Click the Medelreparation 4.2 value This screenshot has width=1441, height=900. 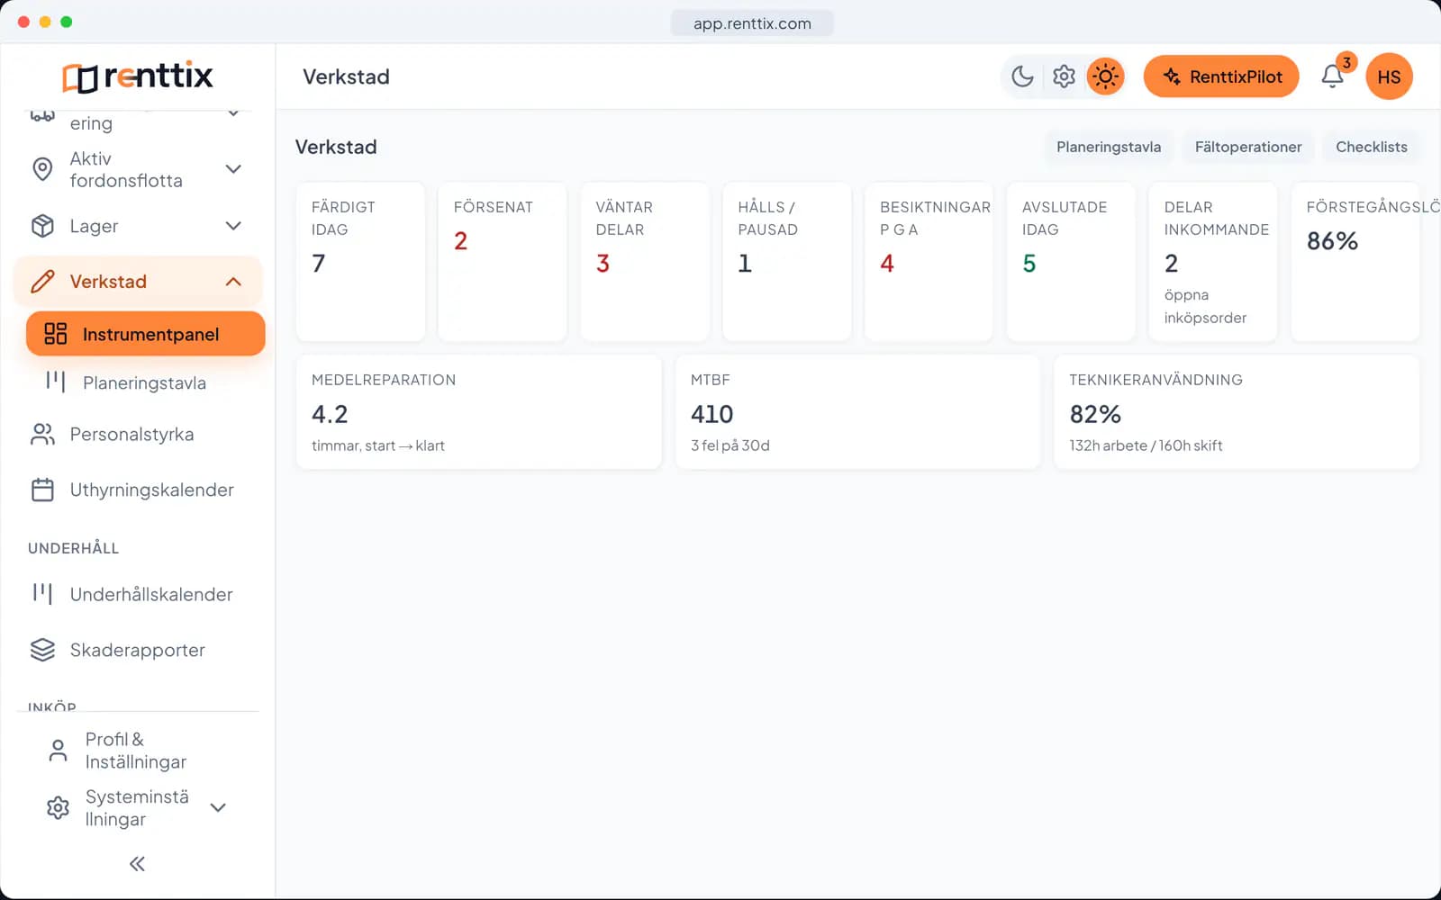pyautogui.click(x=330, y=414)
